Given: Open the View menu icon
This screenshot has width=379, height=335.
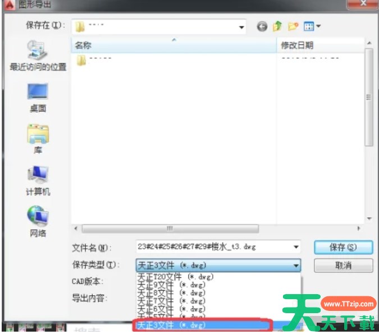Looking at the screenshot, I should click(309, 26).
